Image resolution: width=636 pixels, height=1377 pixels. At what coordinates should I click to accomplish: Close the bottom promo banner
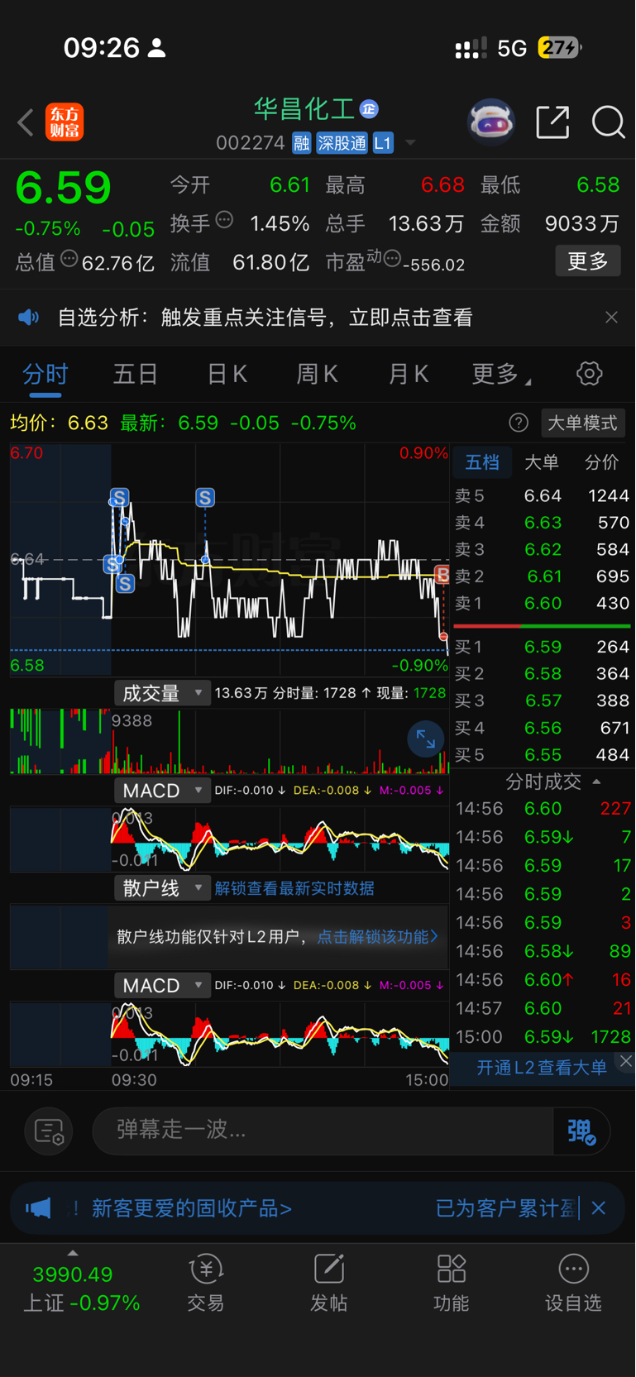click(599, 1208)
